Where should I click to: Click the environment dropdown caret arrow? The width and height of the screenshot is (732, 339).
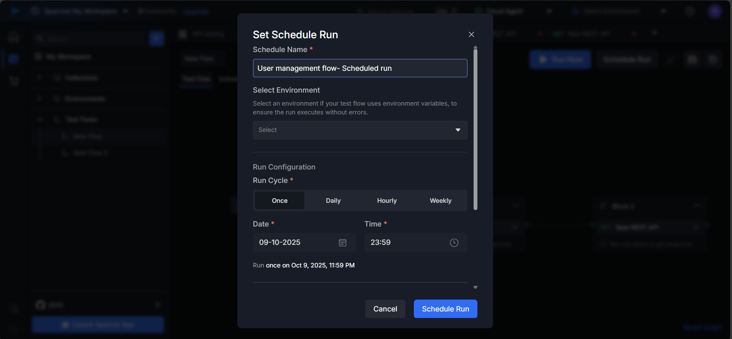458,130
